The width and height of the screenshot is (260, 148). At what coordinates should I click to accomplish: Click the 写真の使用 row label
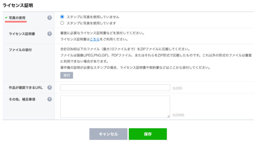[x=17, y=18]
